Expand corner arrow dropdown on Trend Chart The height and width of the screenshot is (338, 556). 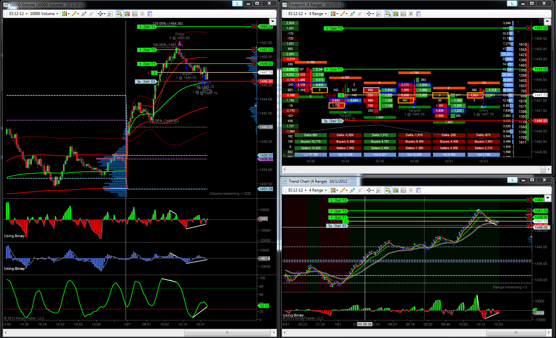[x=548, y=198]
